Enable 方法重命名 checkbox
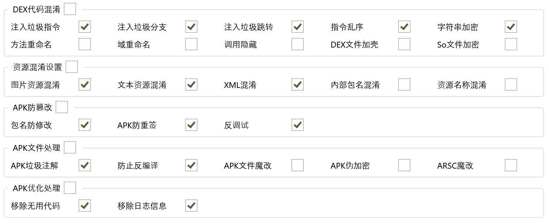The height and width of the screenshot is (224, 549). (x=85, y=44)
